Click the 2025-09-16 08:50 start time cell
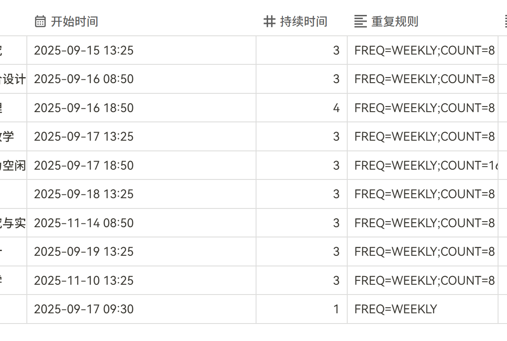The image size is (507, 341). 84,79
